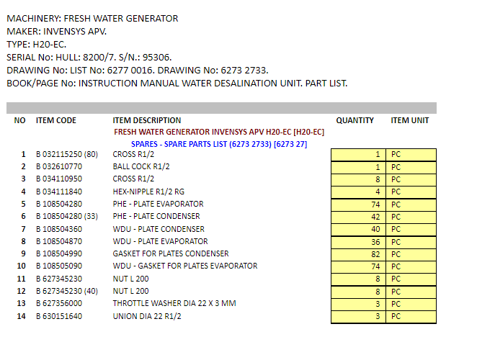Image resolution: width=477 pixels, height=337 pixels.
Task: Select item code B 627356000
Action: click(59, 303)
